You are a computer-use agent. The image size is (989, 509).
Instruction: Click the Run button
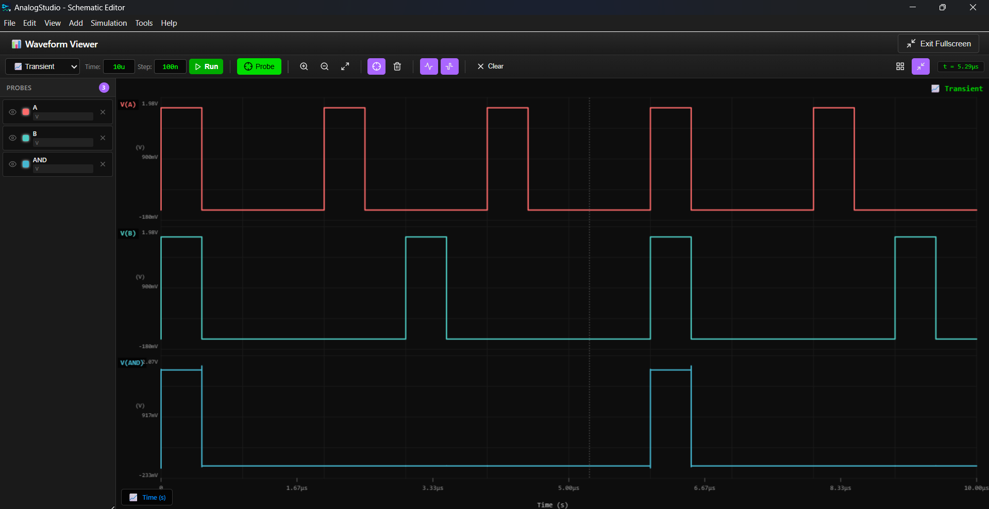pos(206,66)
